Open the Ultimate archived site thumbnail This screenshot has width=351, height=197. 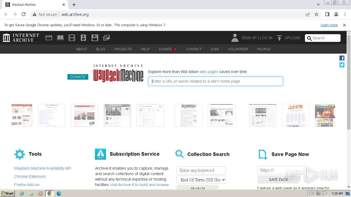pyautogui.click(x=189, y=115)
